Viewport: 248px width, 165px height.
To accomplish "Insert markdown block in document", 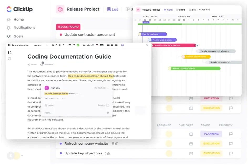I will click(x=102, y=45).
